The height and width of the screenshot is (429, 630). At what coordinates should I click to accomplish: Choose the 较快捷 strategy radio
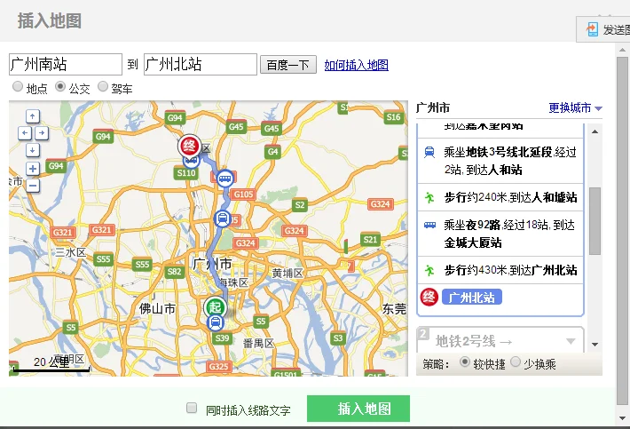(464, 361)
